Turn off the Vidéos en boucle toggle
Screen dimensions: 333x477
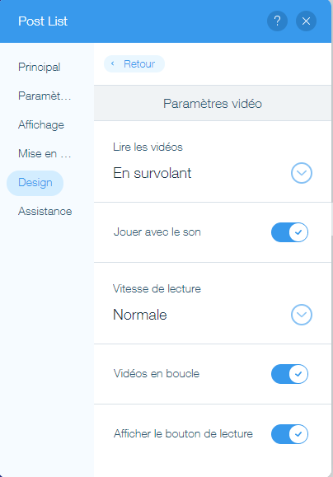(x=289, y=373)
